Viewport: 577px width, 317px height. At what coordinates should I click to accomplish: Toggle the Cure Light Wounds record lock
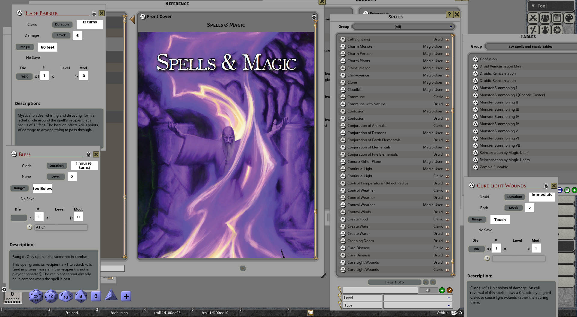click(x=546, y=186)
